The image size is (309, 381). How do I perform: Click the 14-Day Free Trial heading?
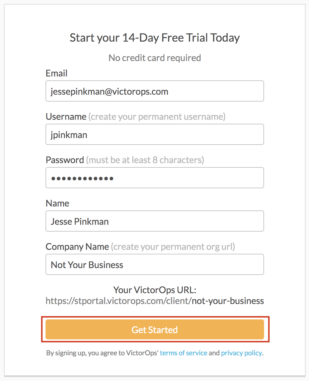[154, 38]
